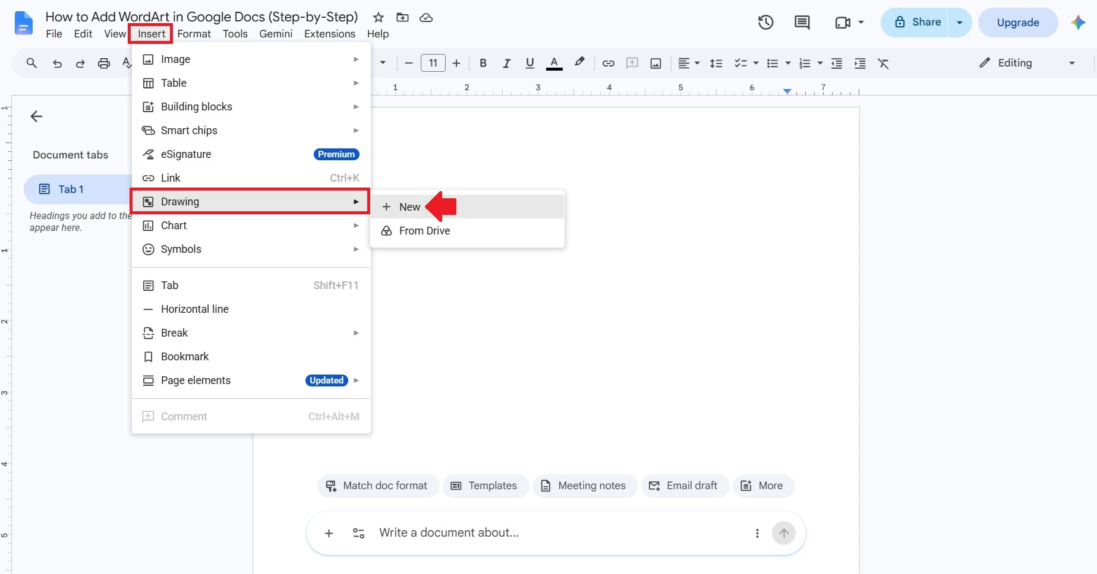Screen dimensions: 1097x574
Task: Choose From Drive in Drawing submenu
Action: [467, 230]
